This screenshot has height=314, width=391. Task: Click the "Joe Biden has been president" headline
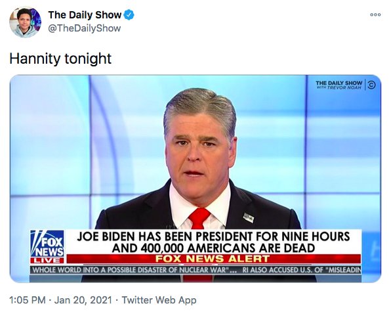(213, 242)
